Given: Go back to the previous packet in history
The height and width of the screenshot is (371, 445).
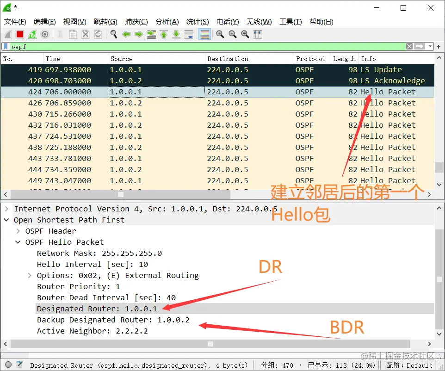Looking at the screenshot, I should (x=126, y=34).
